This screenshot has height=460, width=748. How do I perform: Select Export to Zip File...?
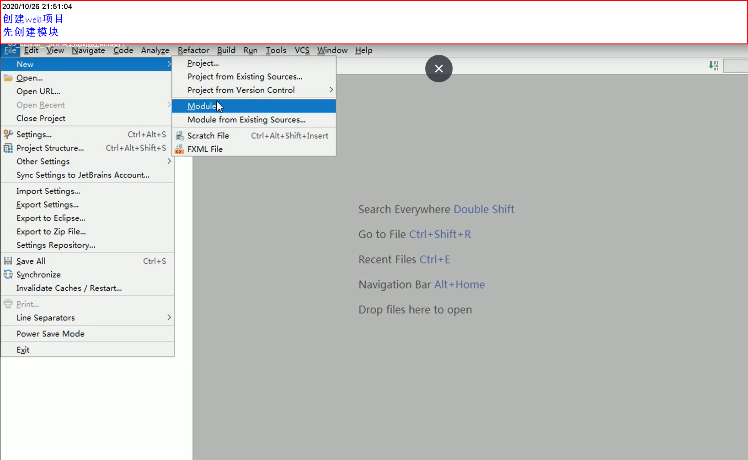click(87, 231)
